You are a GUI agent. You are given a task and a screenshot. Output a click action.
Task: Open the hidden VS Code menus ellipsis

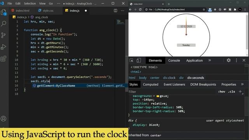click(x=58, y=3)
